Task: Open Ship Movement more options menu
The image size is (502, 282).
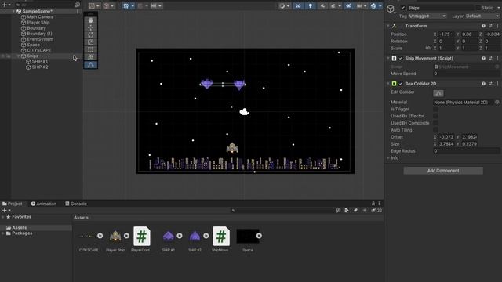Action: point(497,58)
